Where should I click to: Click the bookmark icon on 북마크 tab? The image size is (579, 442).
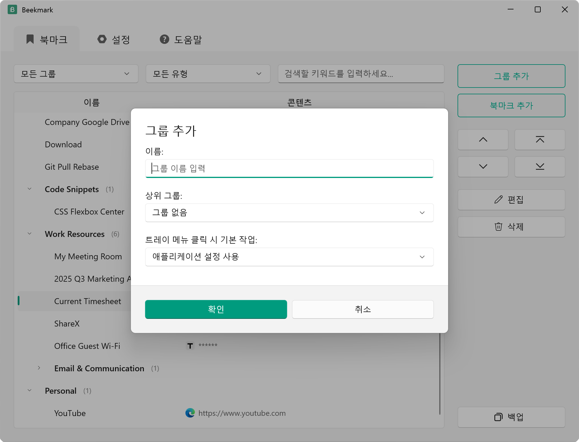pyautogui.click(x=30, y=39)
